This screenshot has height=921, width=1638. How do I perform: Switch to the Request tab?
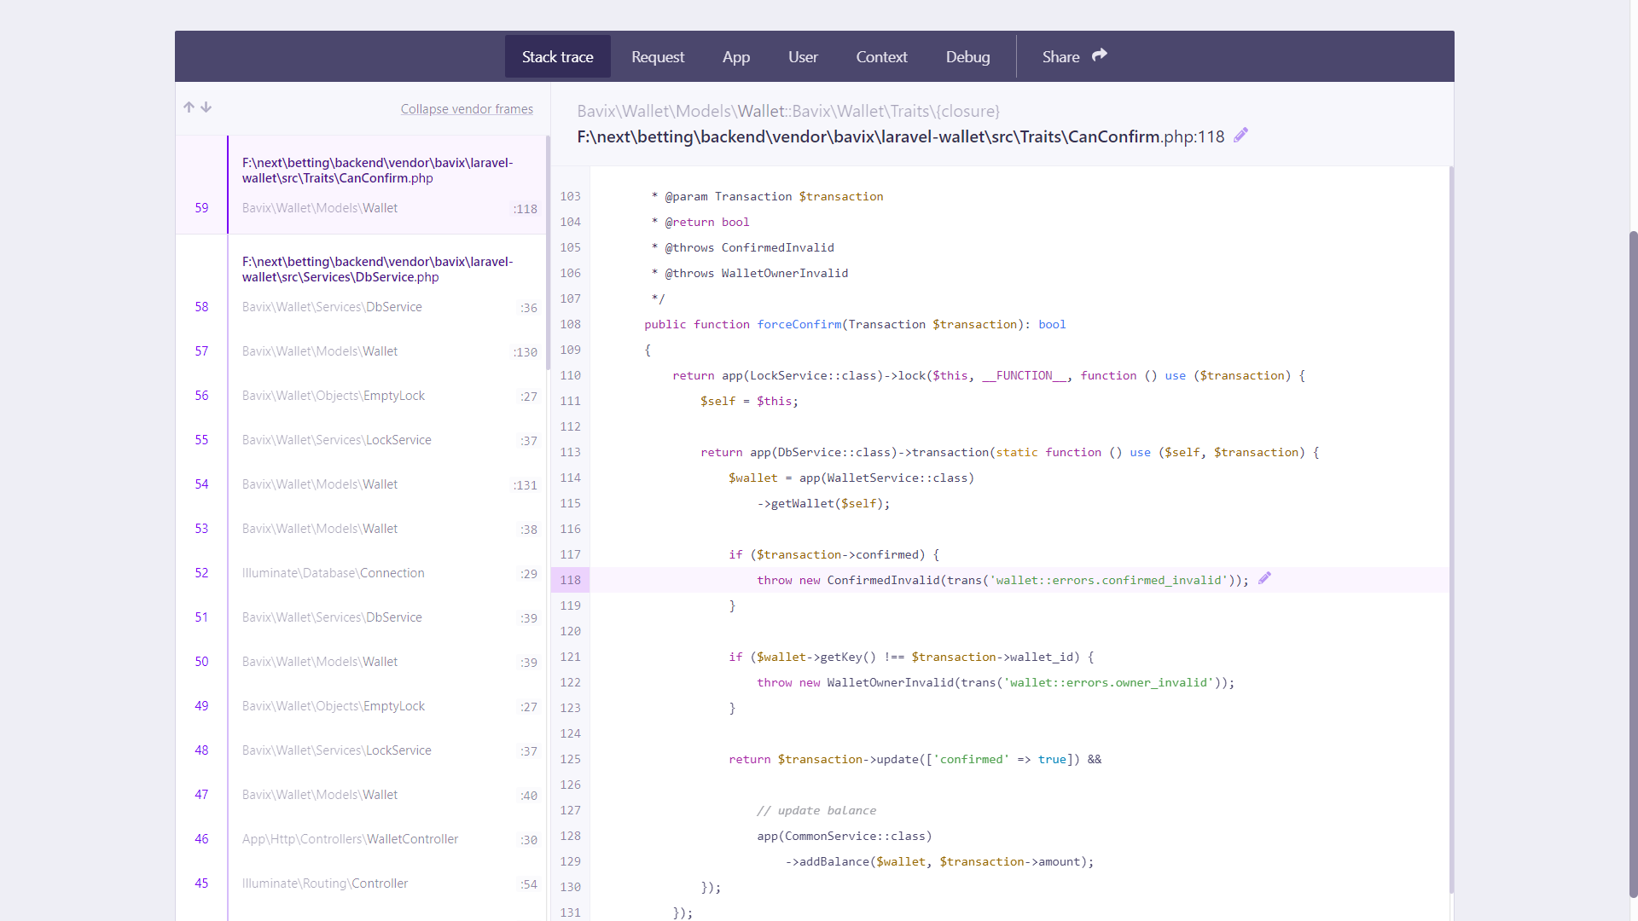point(657,56)
